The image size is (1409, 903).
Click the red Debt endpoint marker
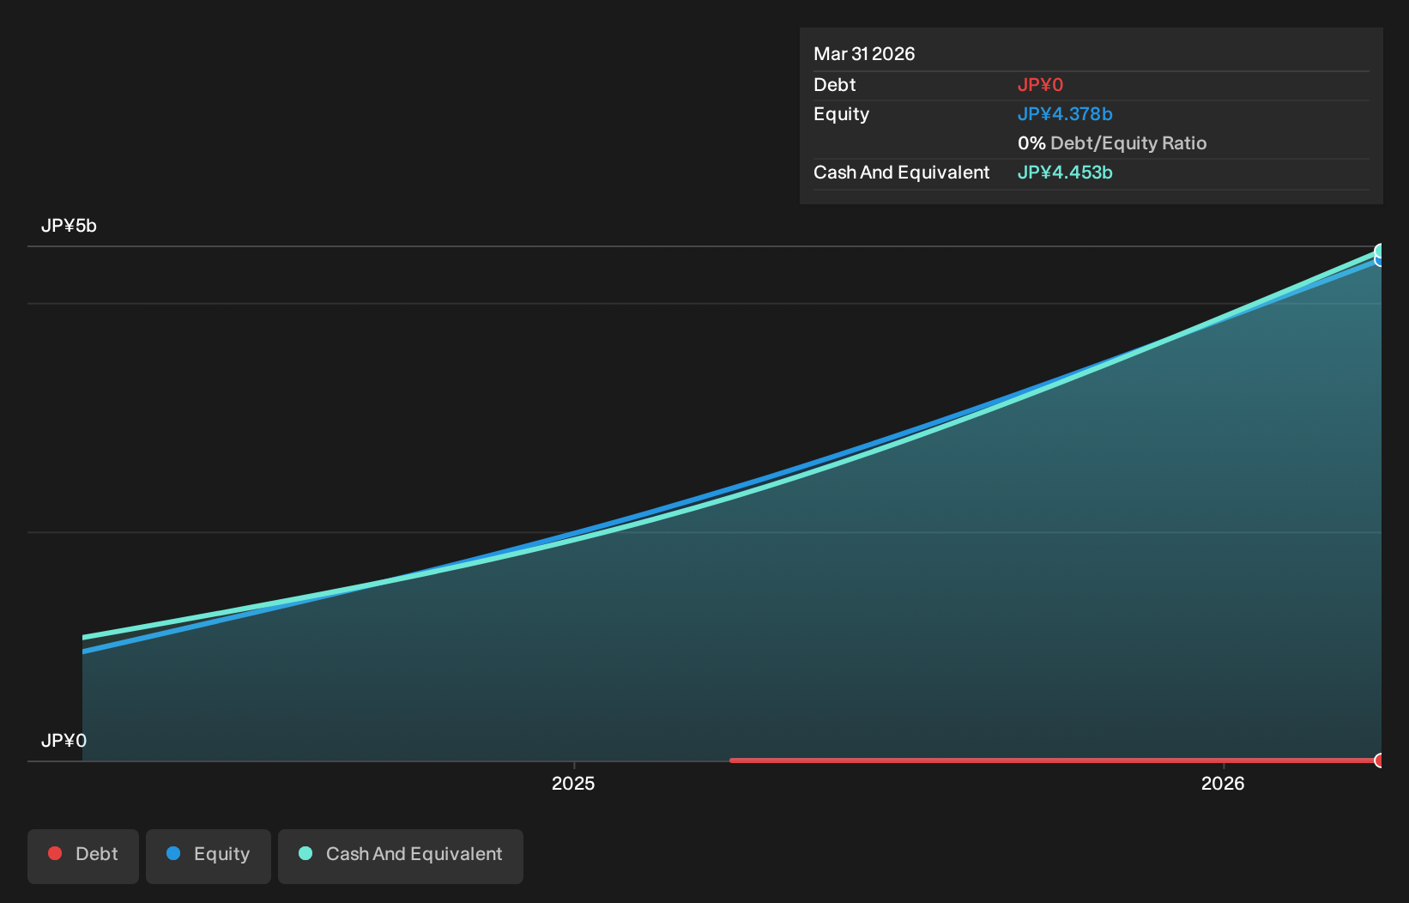[1380, 761]
